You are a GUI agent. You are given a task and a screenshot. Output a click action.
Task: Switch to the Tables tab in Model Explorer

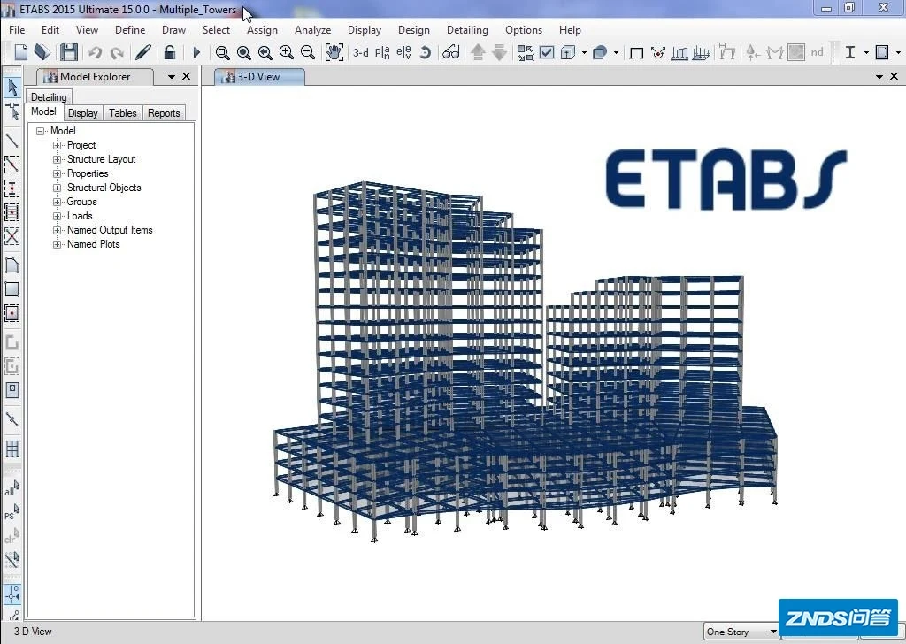point(123,113)
